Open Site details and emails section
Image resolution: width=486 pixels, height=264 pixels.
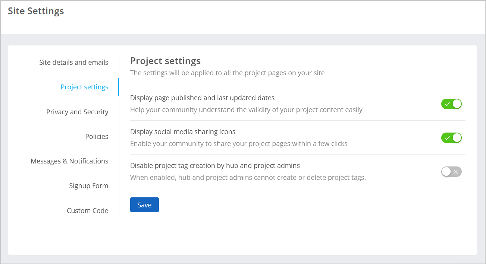74,62
